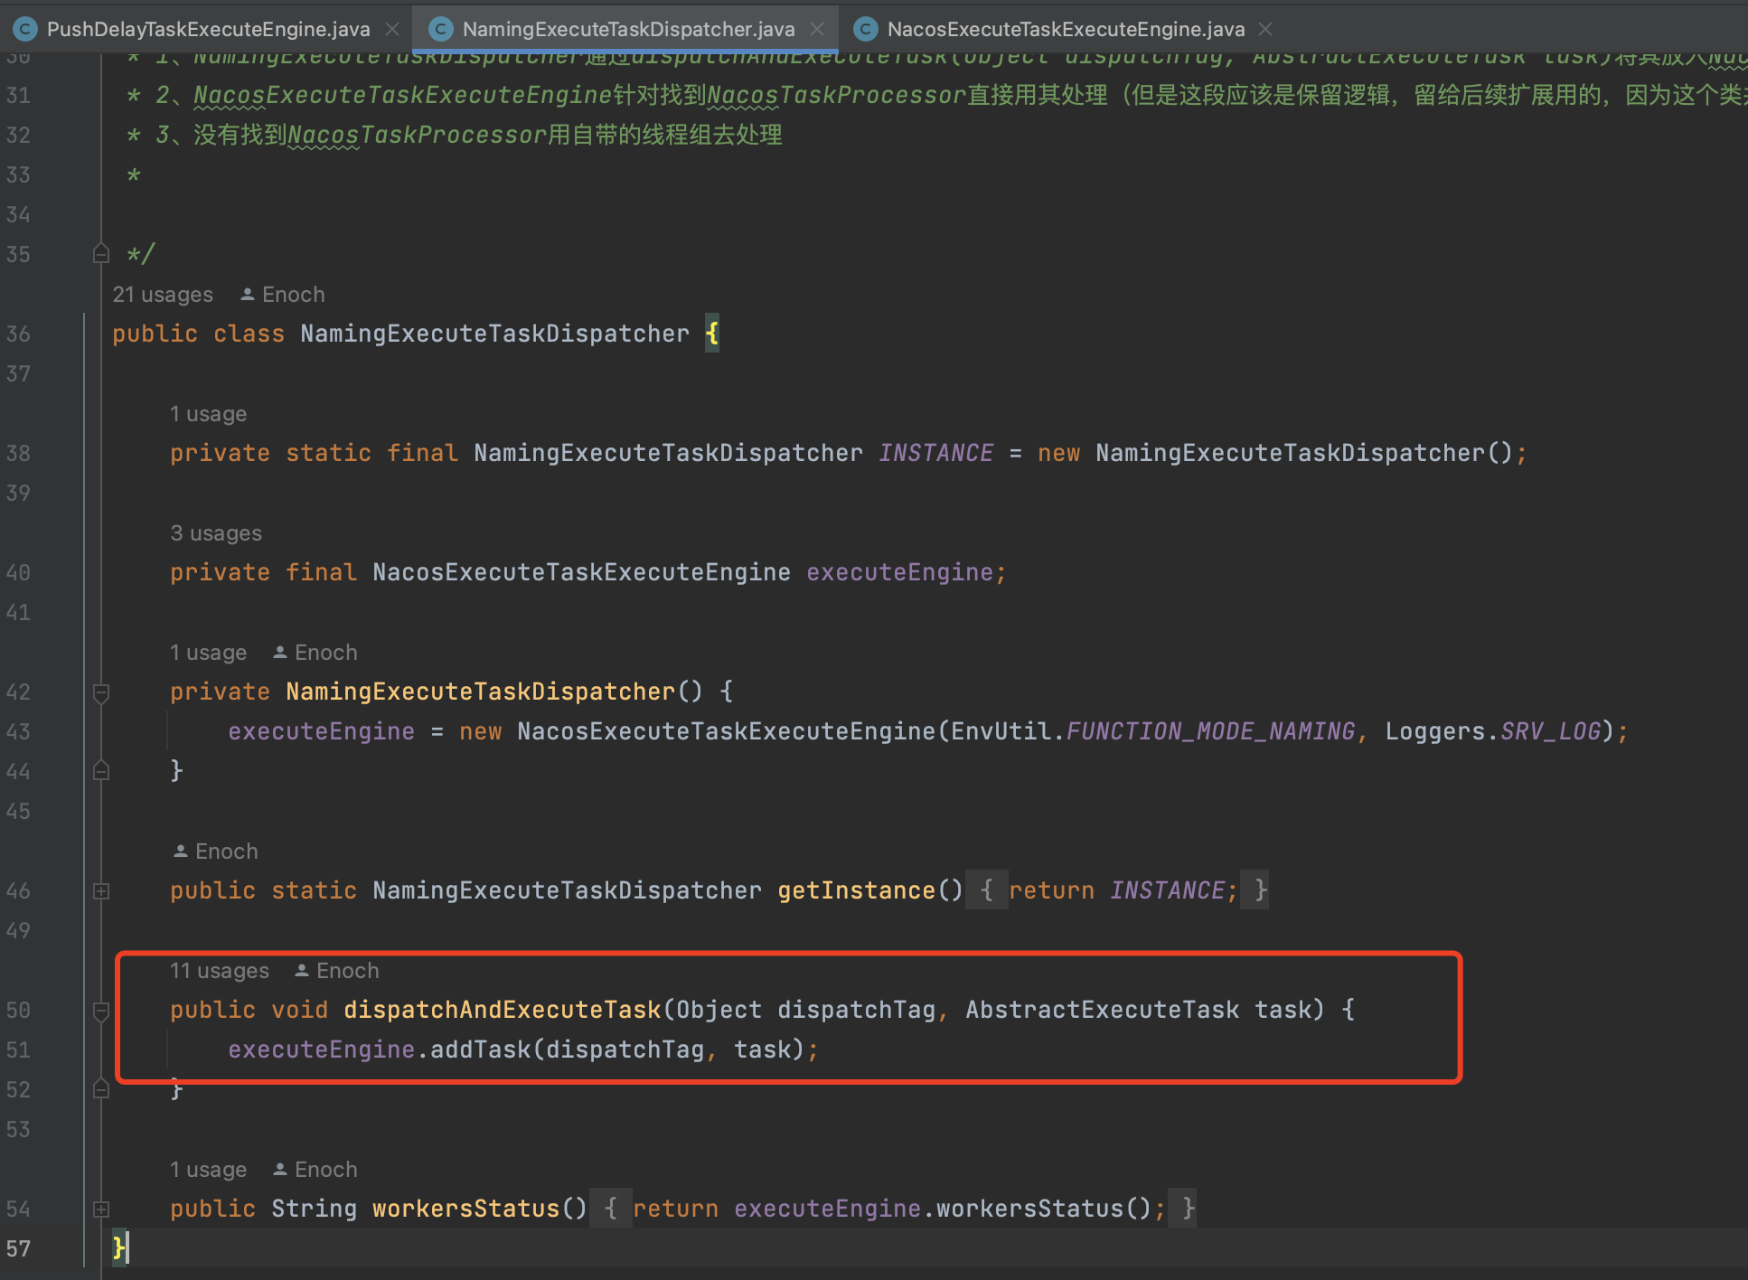This screenshot has width=1748, height=1280.
Task: Place cursor at closing brace on line 57
Action: [118, 1248]
